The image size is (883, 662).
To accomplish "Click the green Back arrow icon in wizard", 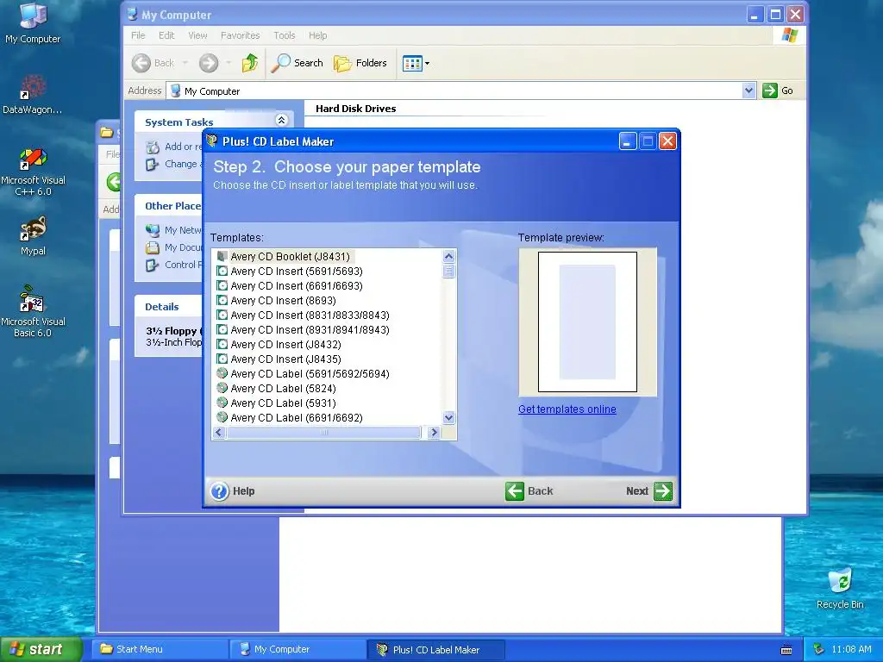I will (x=514, y=490).
